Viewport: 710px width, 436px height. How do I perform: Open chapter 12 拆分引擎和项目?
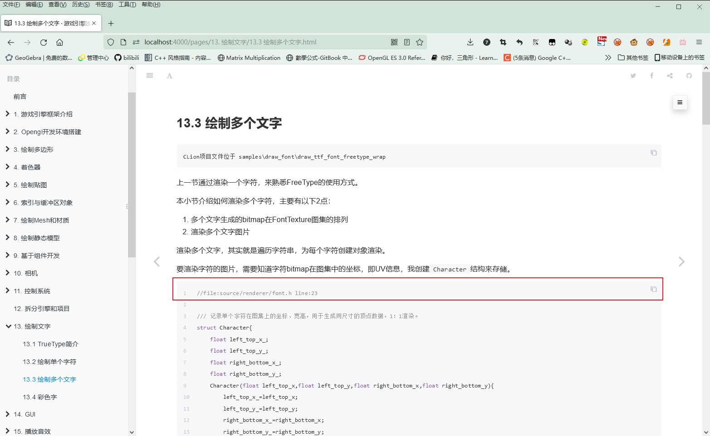[42, 309]
